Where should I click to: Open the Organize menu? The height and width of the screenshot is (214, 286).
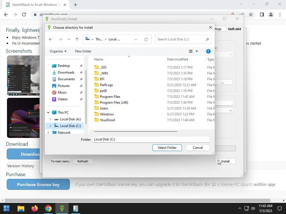point(58,51)
